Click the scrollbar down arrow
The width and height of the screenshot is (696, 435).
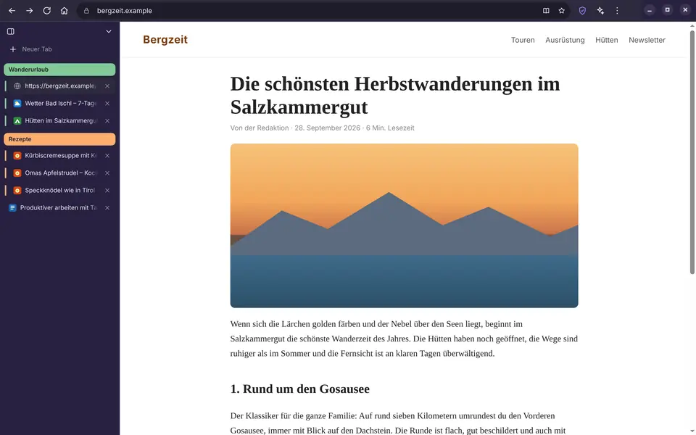tap(692, 431)
